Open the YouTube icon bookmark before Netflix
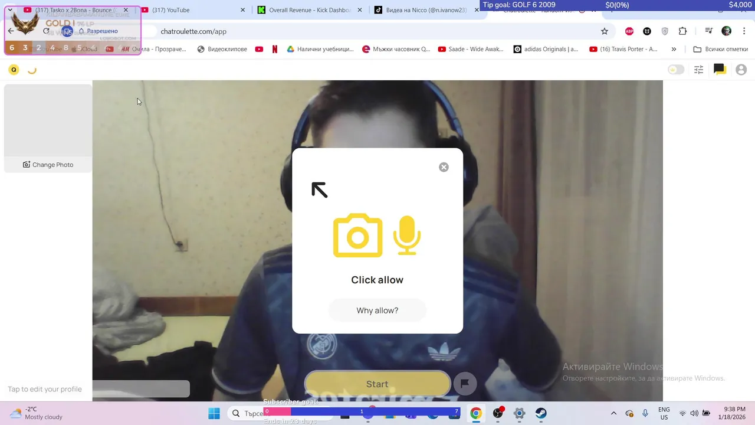The height and width of the screenshot is (425, 755). pos(259,49)
